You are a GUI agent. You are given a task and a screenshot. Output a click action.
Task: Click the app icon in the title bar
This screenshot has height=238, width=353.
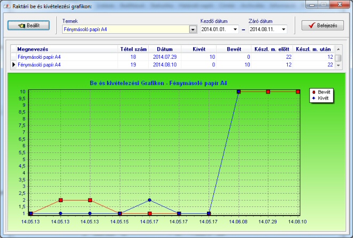[x=7, y=6]
